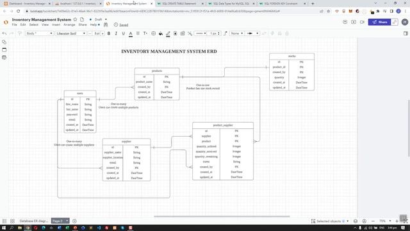Open the data import icon in left sidebar
This screenshot has height=231, width=410.
(4, 57)
